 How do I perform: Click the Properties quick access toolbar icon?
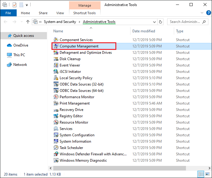(15, 5)
